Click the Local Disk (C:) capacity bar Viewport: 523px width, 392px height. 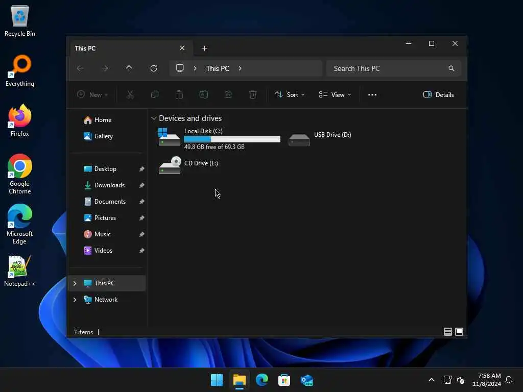[232, 139]
